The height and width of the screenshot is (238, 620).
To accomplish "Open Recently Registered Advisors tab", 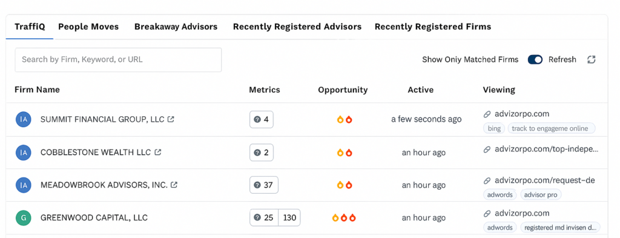I will 297,27.
